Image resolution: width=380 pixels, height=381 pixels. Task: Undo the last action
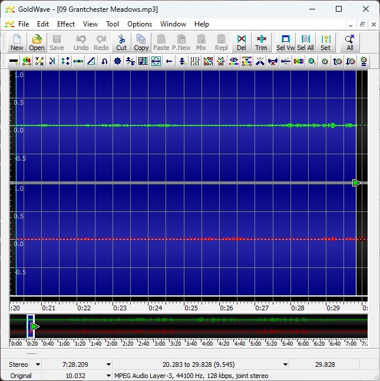point(81,43)
